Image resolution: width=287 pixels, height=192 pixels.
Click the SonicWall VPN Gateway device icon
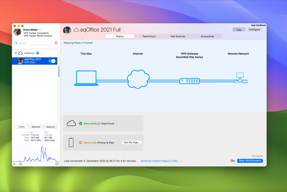[190, 81]
